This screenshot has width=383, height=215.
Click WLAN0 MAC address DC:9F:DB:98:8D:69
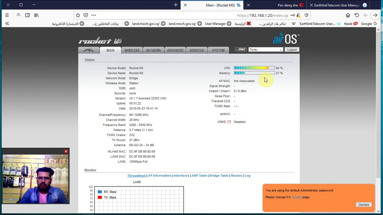(x=142, y=151)
